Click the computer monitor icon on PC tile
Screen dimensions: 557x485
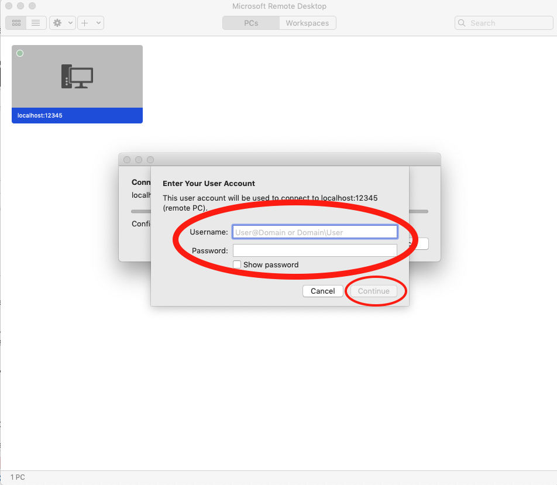pos(77,77)
